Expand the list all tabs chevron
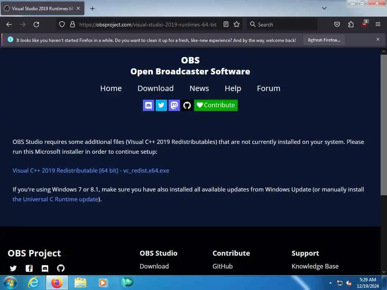The height and width of the screenshot is (290, 387). click(x=324, y=8)
